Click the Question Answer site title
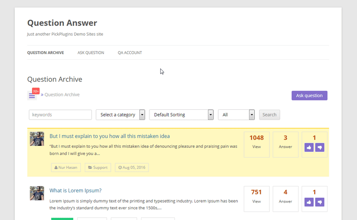The height and width of the screenshot is (220, 357). 62,23
